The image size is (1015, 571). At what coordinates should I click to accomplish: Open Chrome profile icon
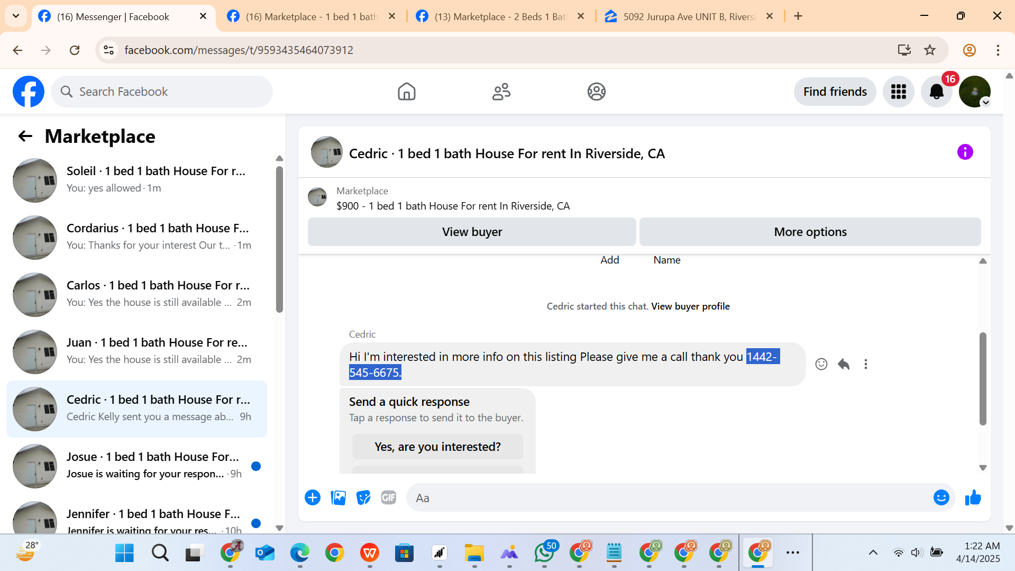point(970,50)
